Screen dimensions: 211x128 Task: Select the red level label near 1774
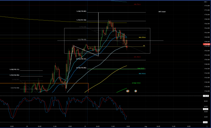click(137, 4)
